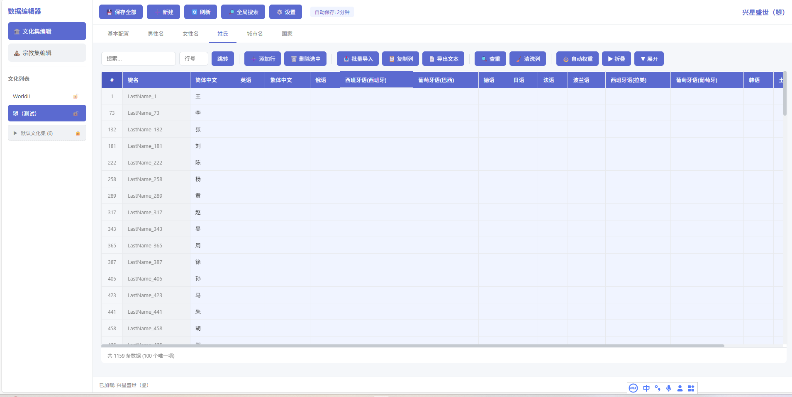Add a row with 添加行
The height and width of the screenshot is (397, 792).
263,58
